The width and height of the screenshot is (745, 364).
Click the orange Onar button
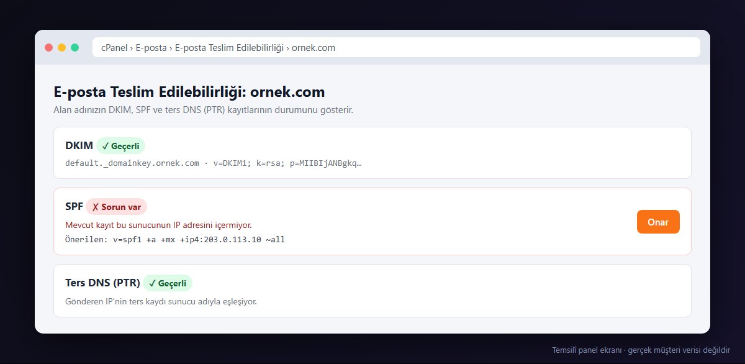click(658, 222)
